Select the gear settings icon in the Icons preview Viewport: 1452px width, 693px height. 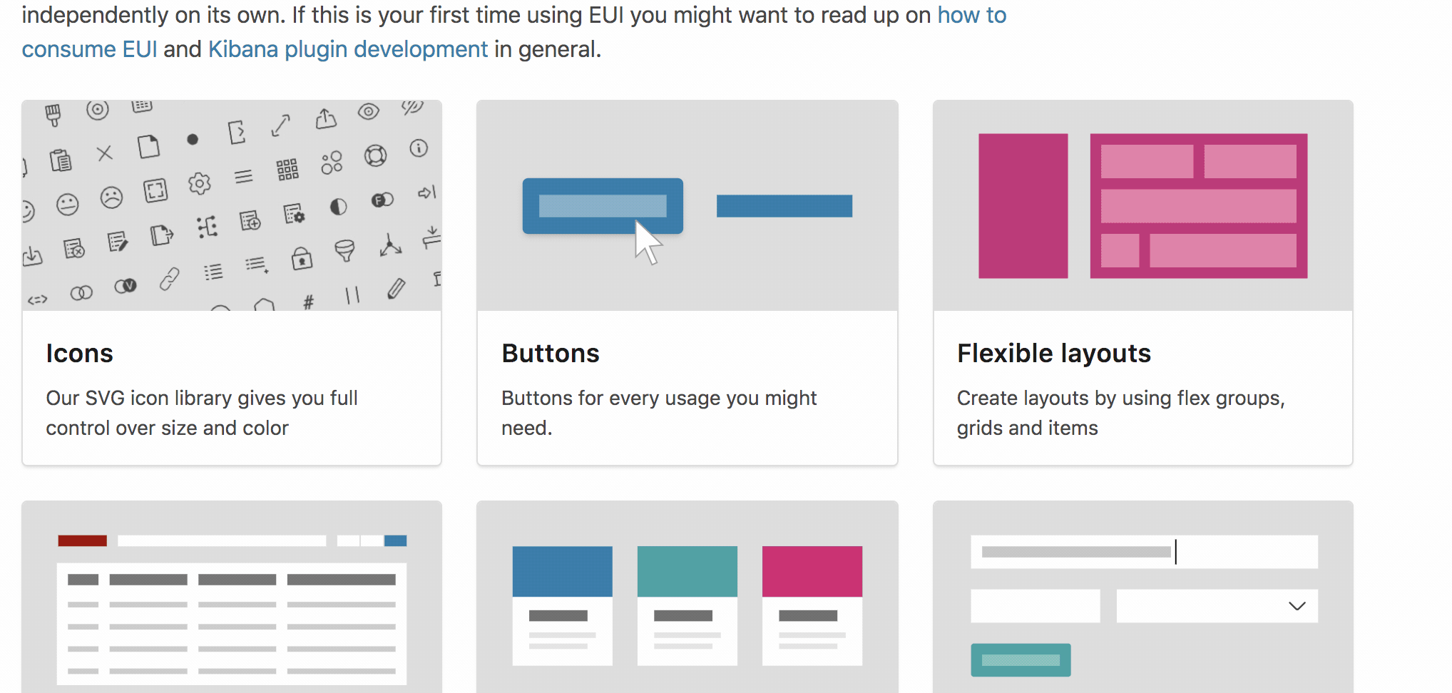[198, 185]
